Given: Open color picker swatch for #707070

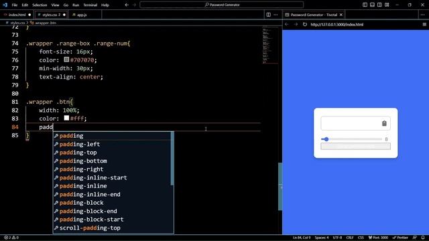Looking at the screenshot, I should 66,60.
